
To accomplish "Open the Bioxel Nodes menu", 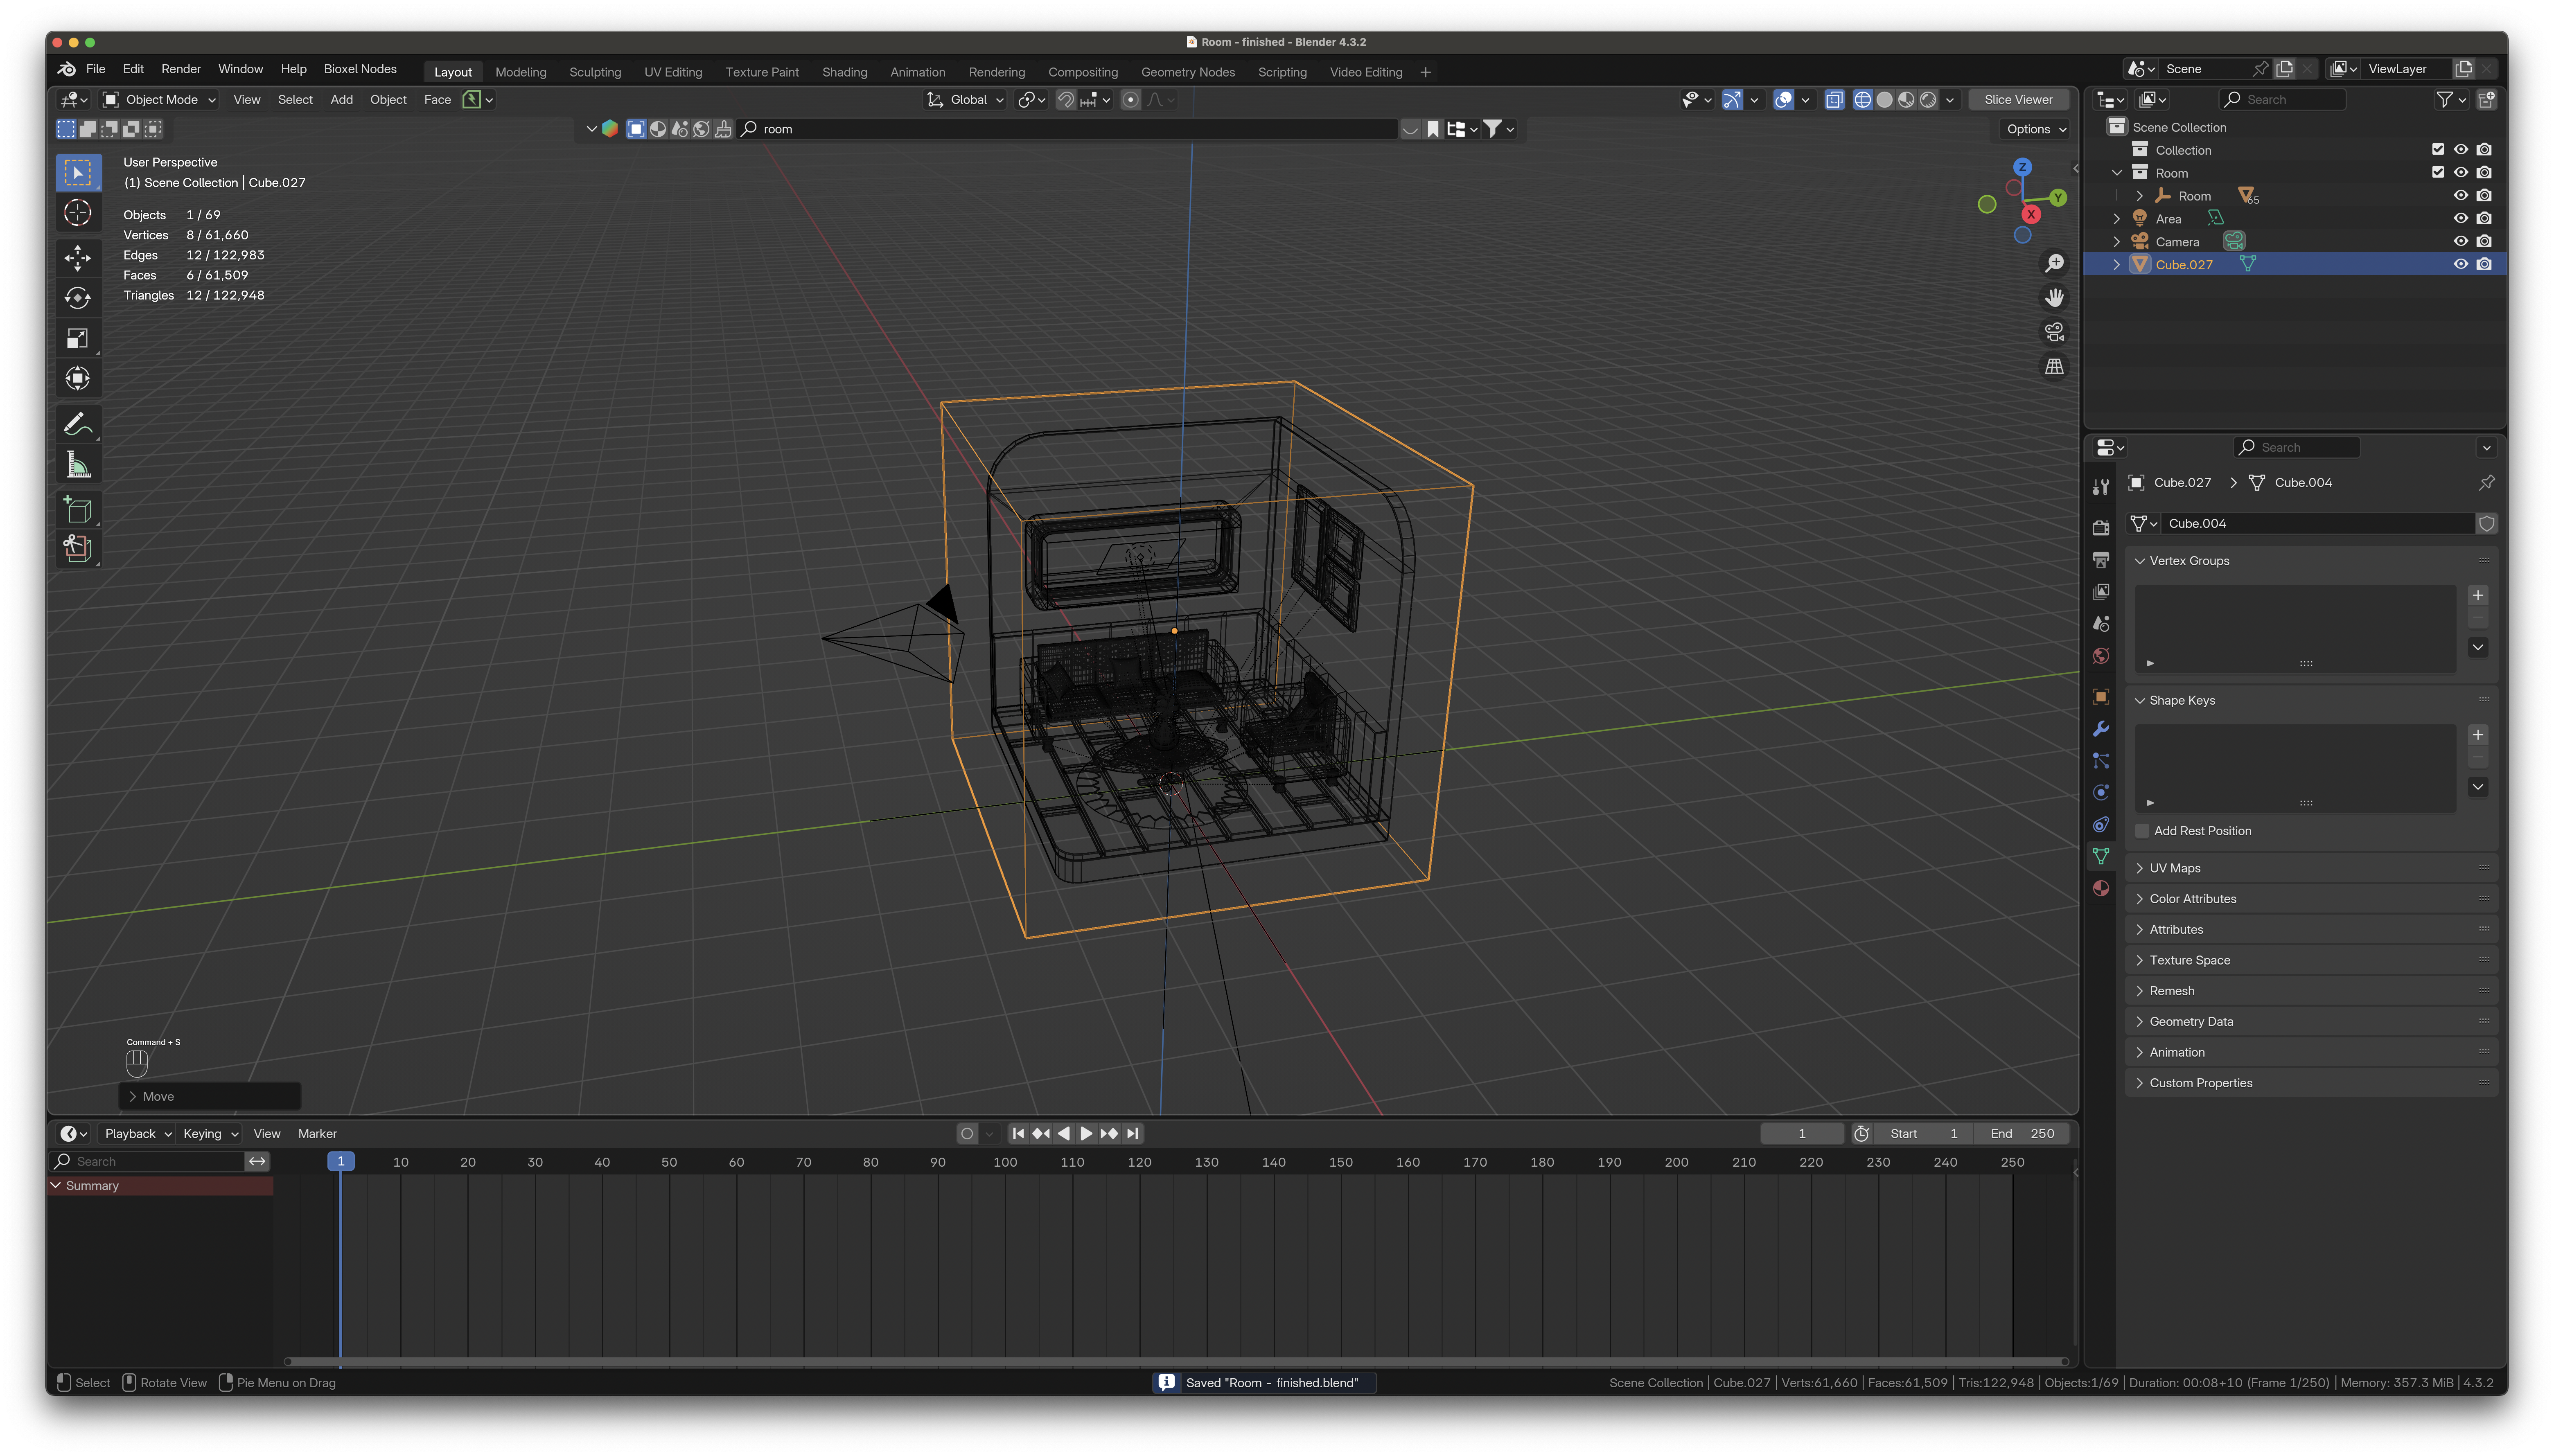I will (360, 69).
